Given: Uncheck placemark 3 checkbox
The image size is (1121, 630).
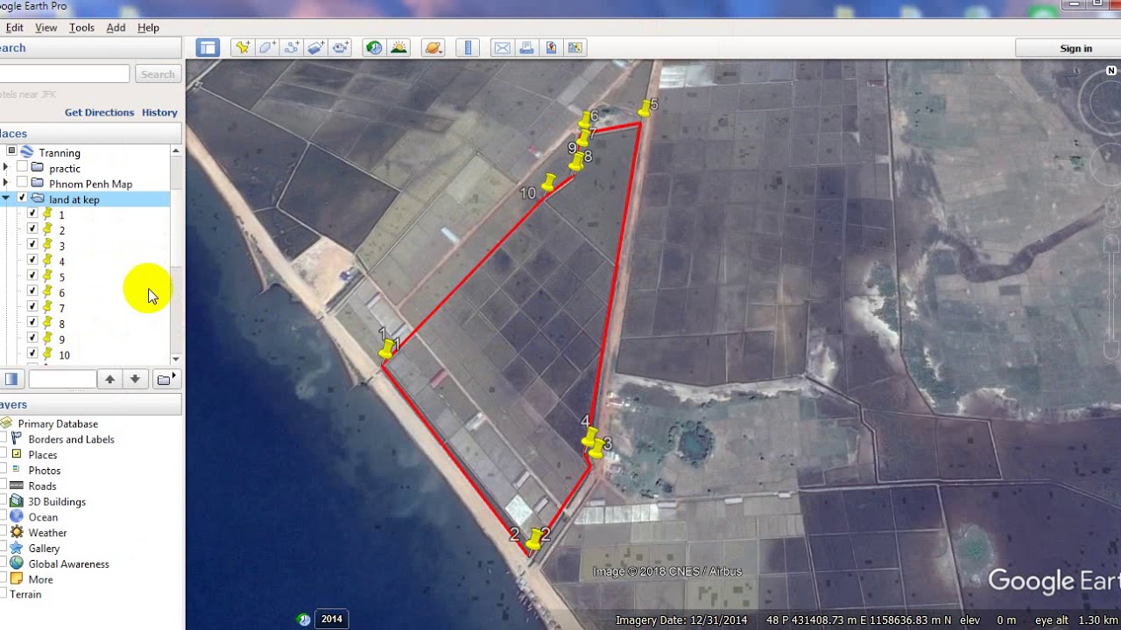Looking at the screenshot, I should coord(32,245).
